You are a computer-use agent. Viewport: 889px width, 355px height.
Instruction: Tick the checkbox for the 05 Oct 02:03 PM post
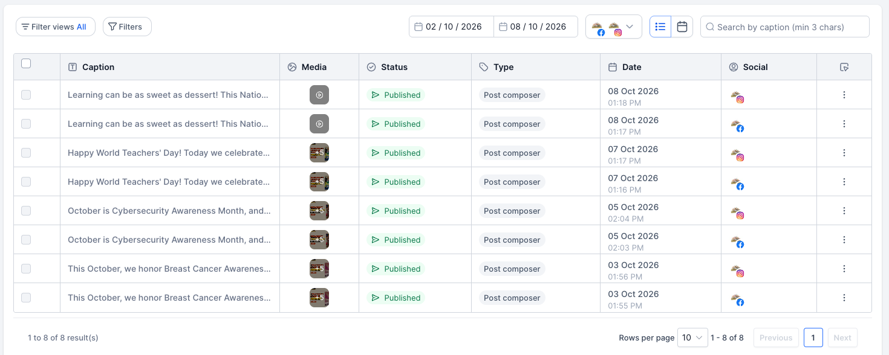coord(26,240)
